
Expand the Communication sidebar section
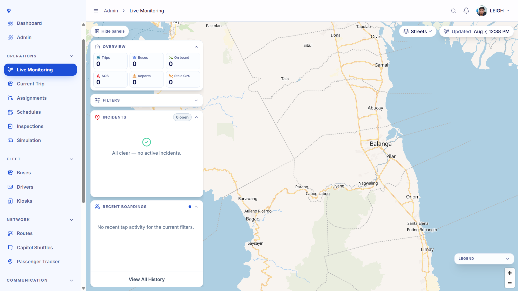point(71,280)
